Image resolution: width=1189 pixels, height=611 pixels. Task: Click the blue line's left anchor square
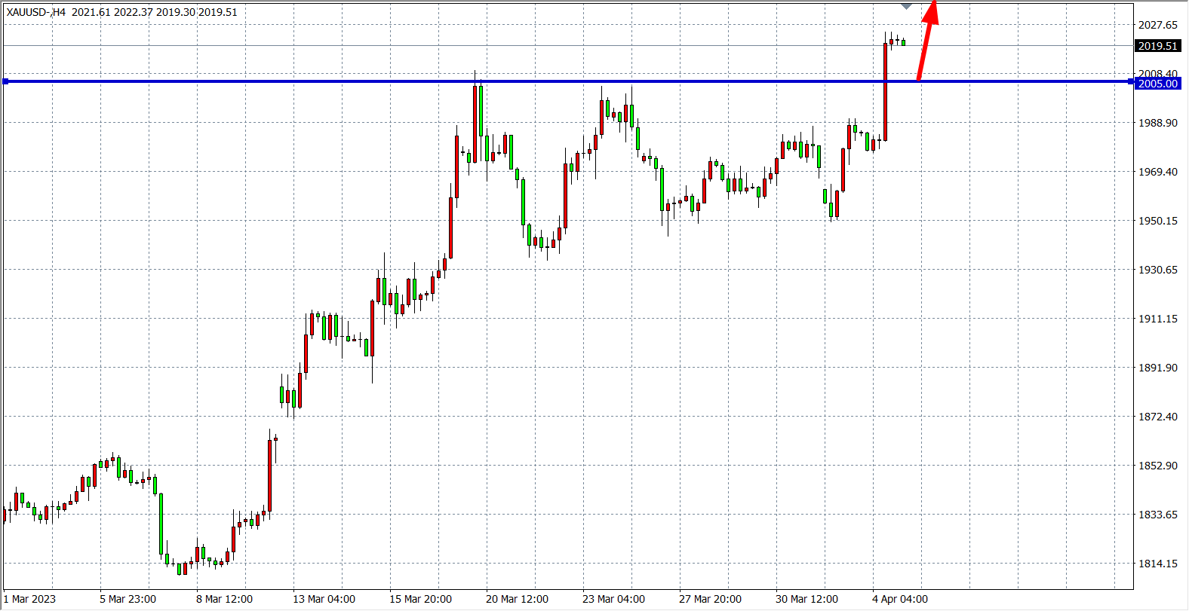5,81
